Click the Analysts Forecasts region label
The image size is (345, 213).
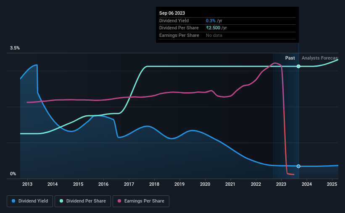tap(320, 58)
